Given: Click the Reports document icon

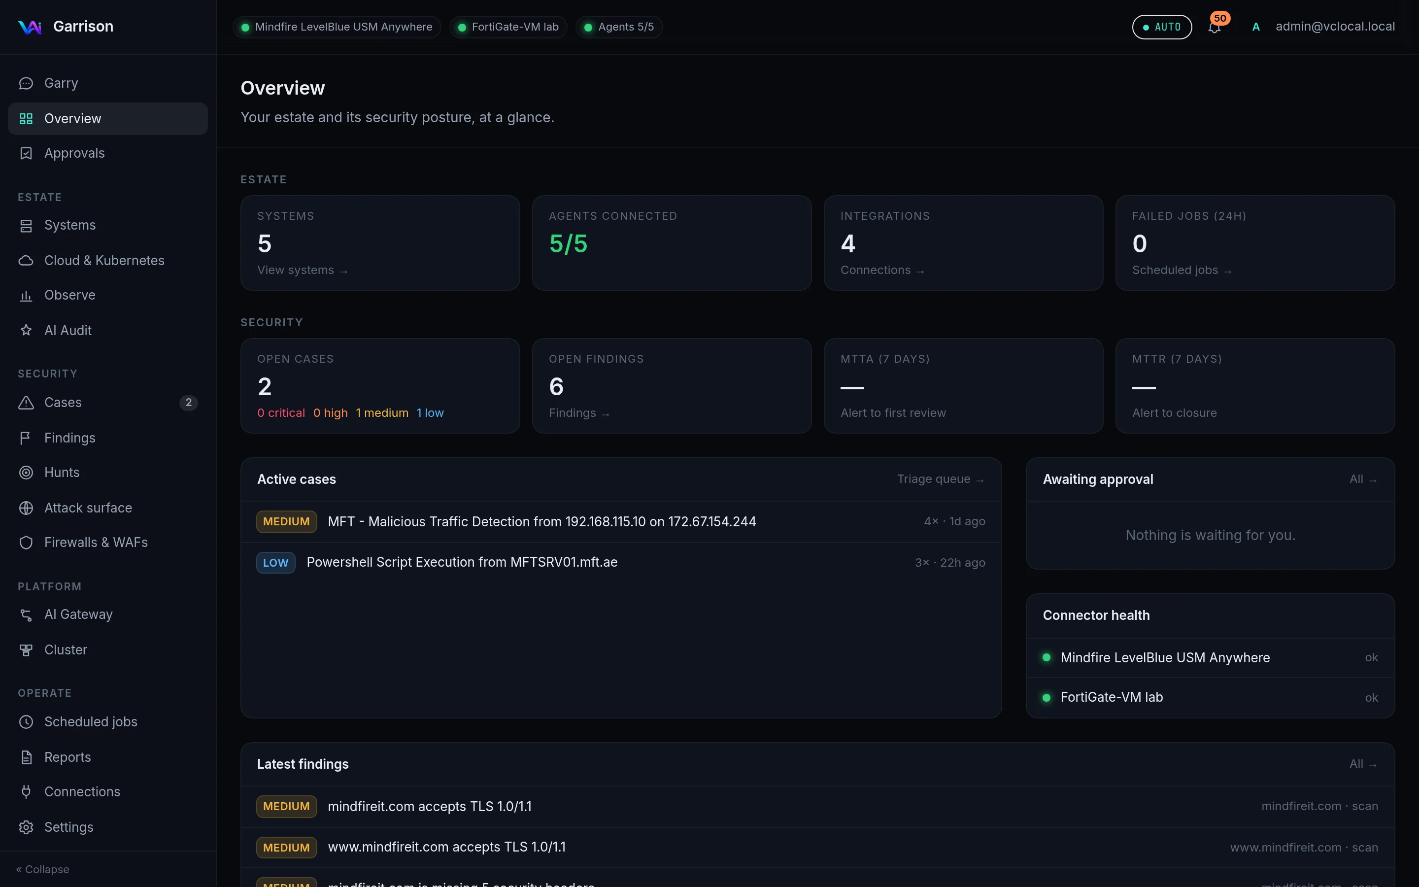Looking at the screenshot, I should pyautogui.click(x=26, y=757).
